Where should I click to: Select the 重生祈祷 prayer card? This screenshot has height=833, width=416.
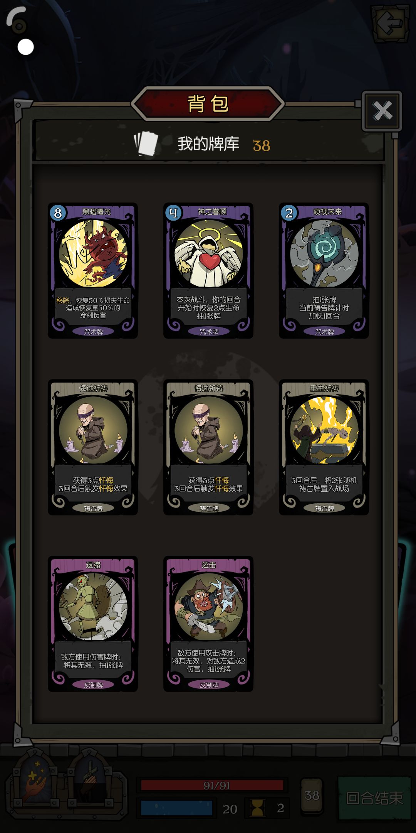pyautogui.click(x=324, y=447)
